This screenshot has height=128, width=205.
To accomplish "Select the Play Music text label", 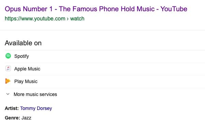I will [x=26, y=81].
